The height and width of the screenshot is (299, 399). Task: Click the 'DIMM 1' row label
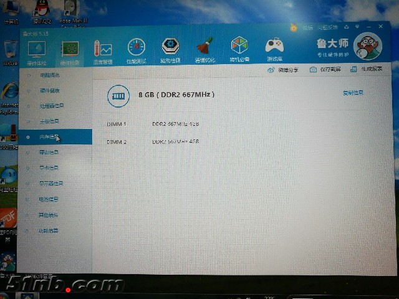[x=117, y=124]
